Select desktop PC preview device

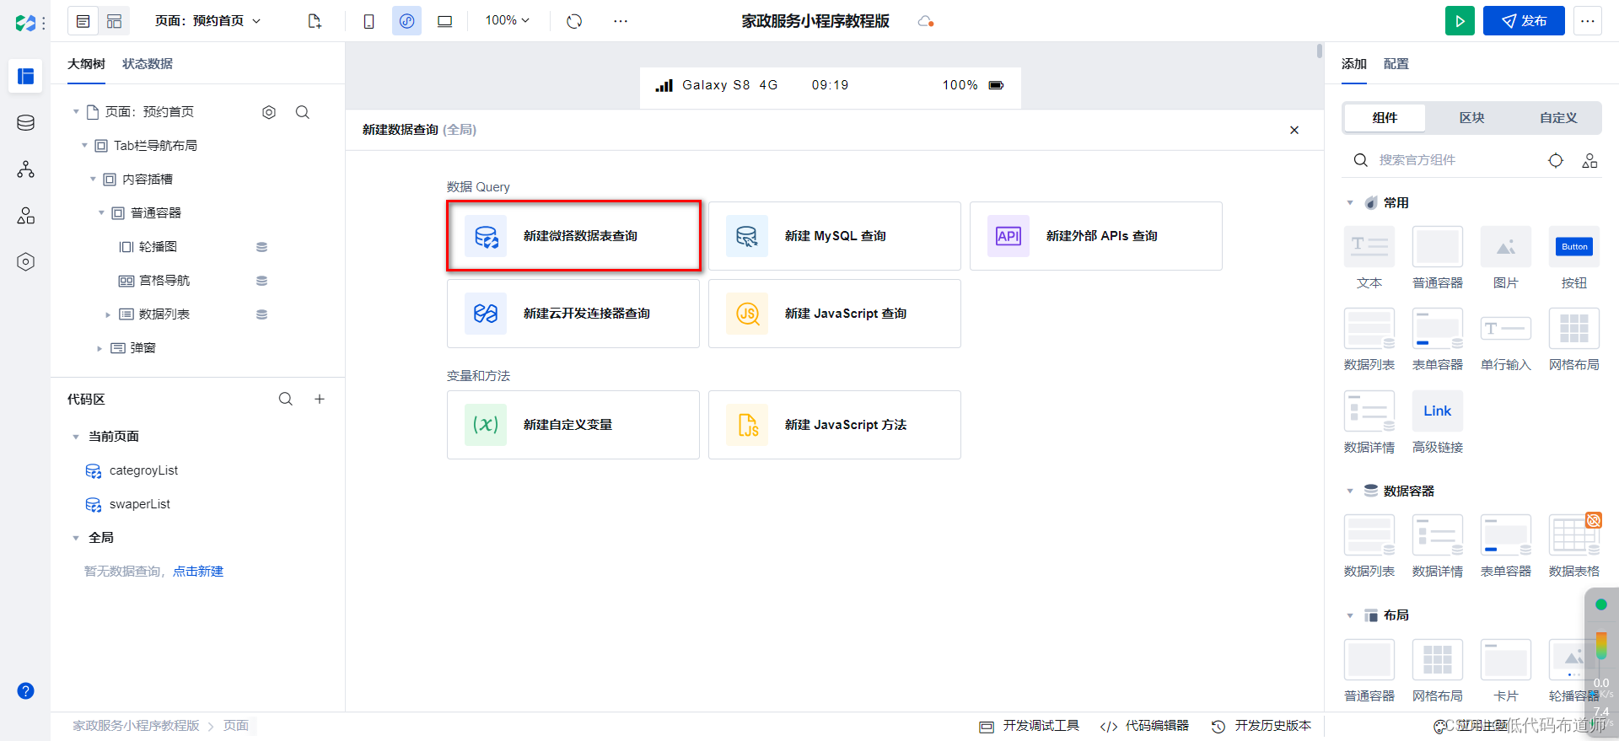444,21
